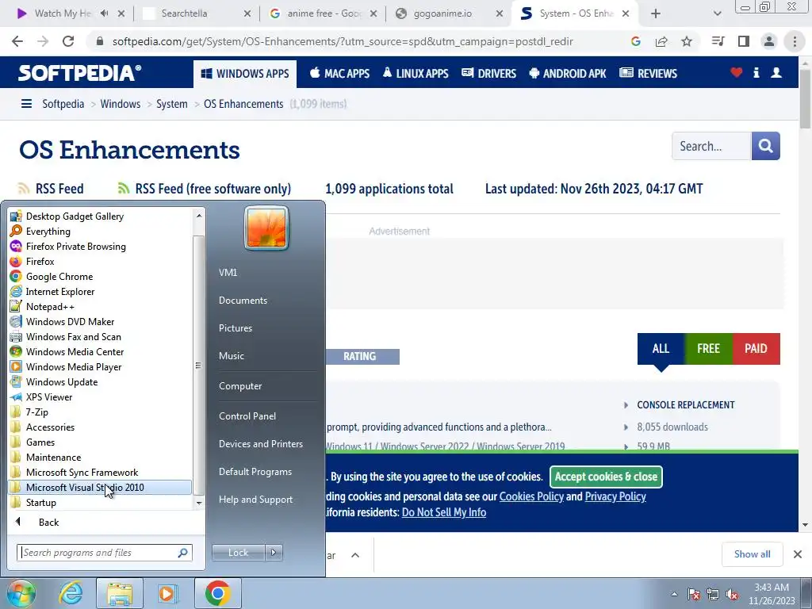Open Chrome tab search dropdown arrow
The height and width of the screenshot is (609, 812).
(717, 13)
